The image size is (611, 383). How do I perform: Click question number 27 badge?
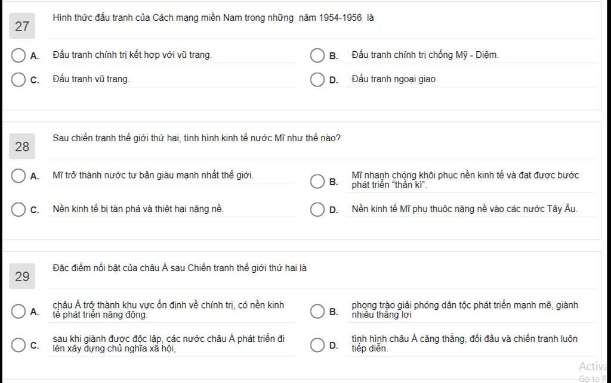pos(22,26)
